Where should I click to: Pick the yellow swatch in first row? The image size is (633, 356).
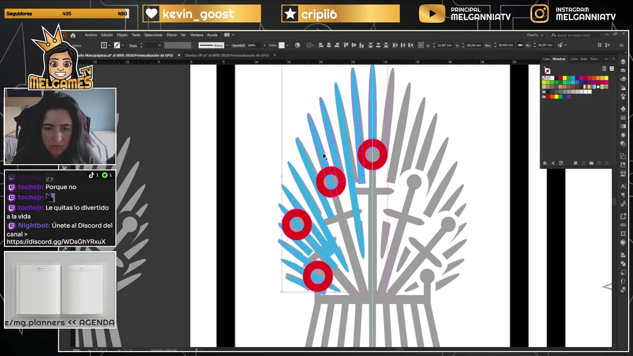coord(565,78)
